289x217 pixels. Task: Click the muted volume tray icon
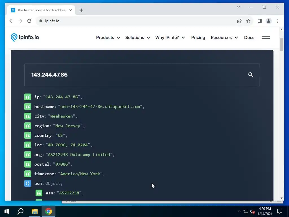point(252,211)
